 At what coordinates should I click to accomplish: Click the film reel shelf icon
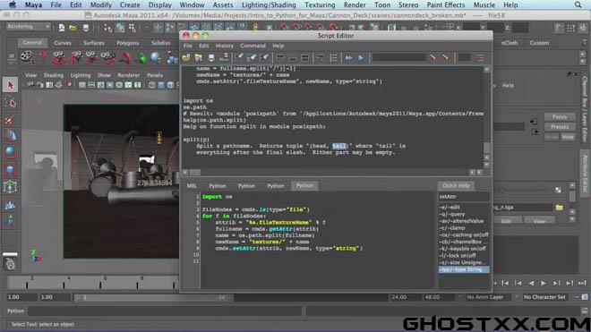pyautogui.click(x=27, y=57)
